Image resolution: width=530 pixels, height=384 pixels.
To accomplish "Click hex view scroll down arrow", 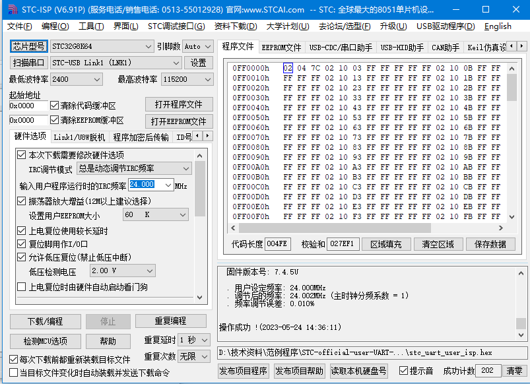I will tap(512, 217).
